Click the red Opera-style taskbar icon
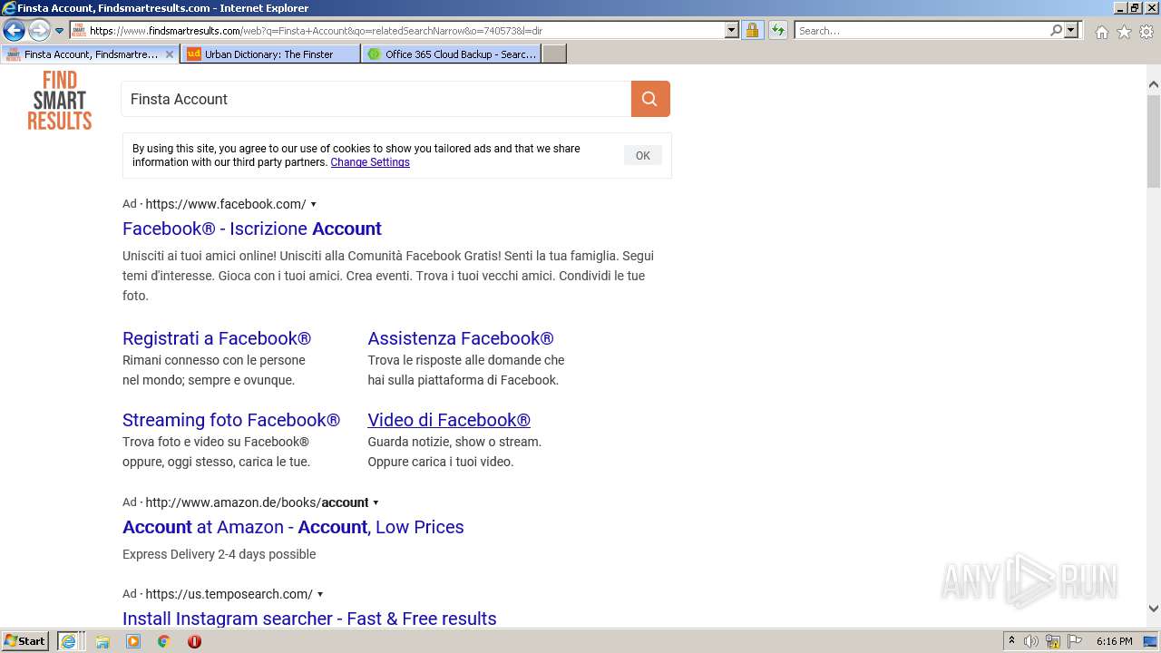This screenshot has width=1161, height=653. (194, 641)
